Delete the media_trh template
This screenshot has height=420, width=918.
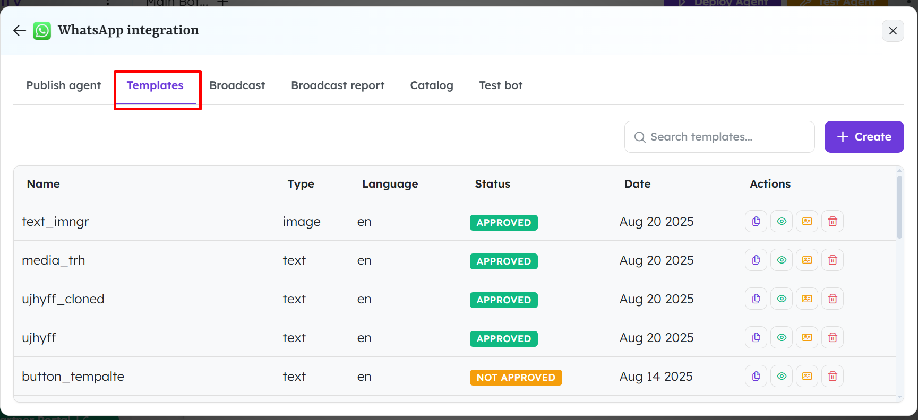tap(833, 260)
